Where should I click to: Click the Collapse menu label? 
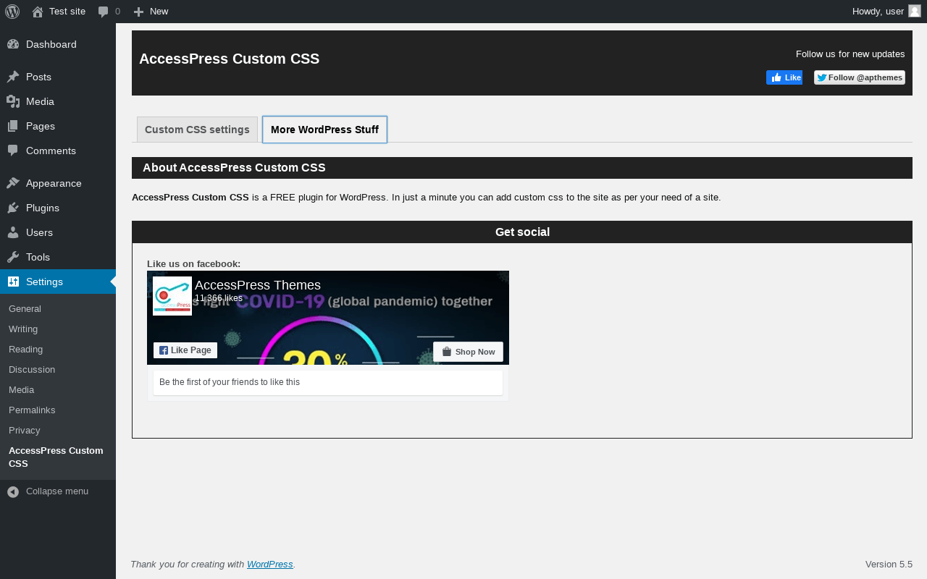[57, 491]
